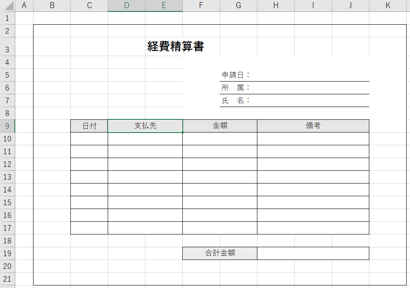Select the 日付 table header cell

pos(89,126)
